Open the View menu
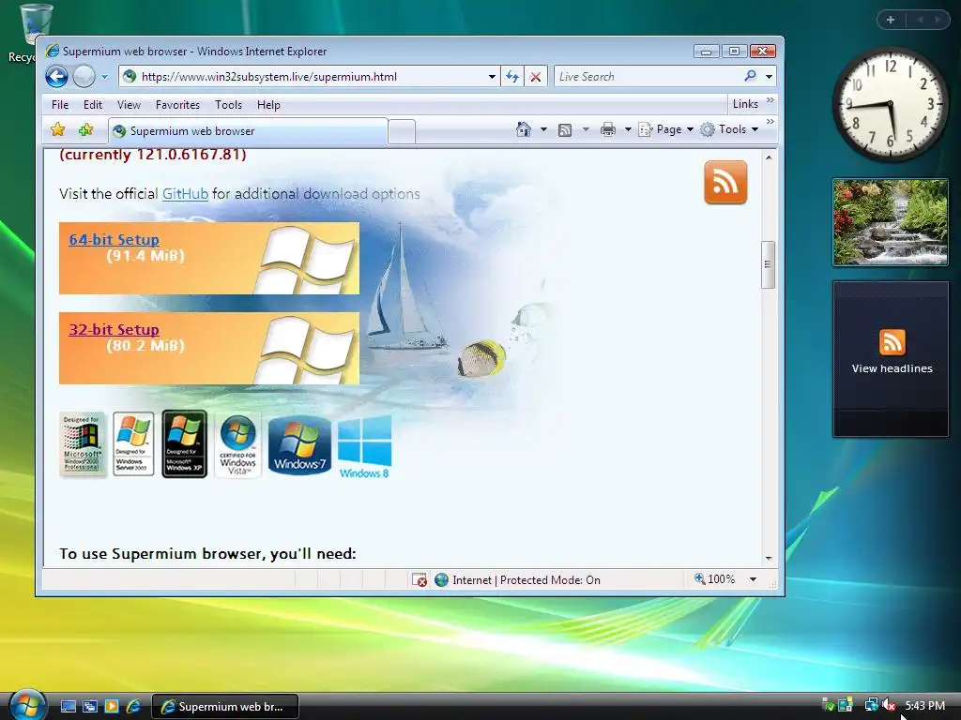Screen dimensions: 961x720 pyautogui.click(x=129, y=105)
